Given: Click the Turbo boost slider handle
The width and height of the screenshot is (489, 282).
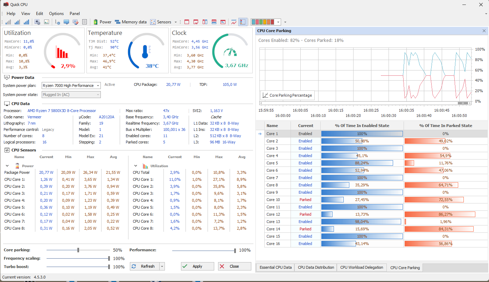Looking at the screenshot, I should 109,267.
